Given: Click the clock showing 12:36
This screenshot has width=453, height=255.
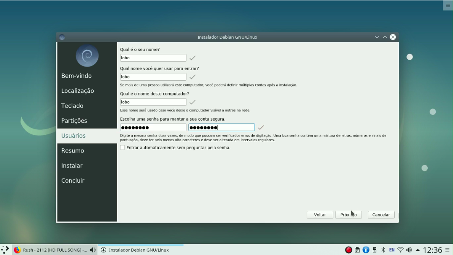Looking at the screenshot, I should 432,250.
